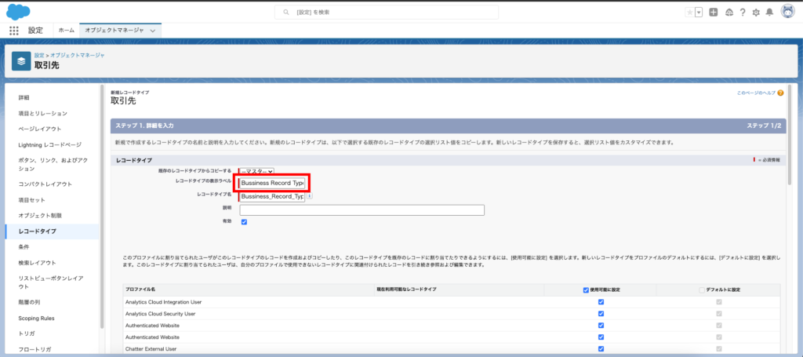Click the favorites star icon
The image size is (803, 357).
coord(689,12)
